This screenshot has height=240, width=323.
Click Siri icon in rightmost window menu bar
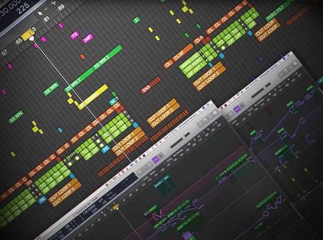click(x=284, y=59)
